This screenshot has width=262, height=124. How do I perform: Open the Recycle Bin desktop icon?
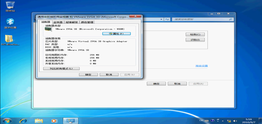[x=10, y=6]
